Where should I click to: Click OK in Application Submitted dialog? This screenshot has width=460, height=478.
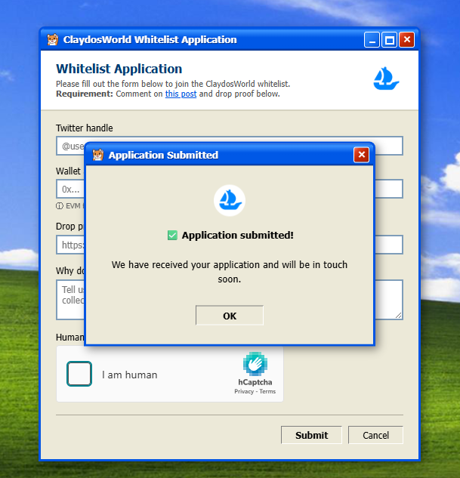(x=229, y=316)
